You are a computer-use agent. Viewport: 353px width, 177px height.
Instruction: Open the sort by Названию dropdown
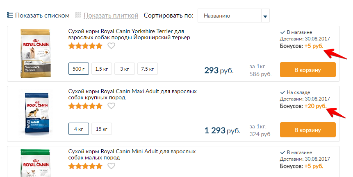pos(230,16)
